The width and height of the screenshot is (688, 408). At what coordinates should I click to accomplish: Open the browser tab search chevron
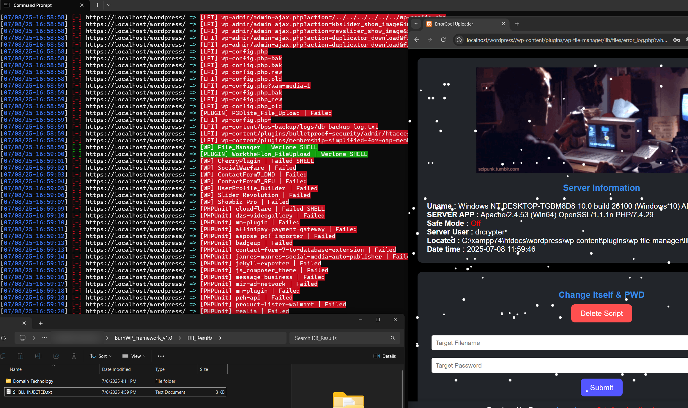416,24
